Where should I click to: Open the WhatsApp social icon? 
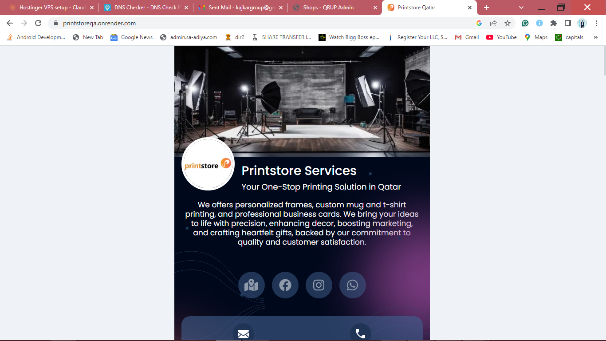point(353,285)
